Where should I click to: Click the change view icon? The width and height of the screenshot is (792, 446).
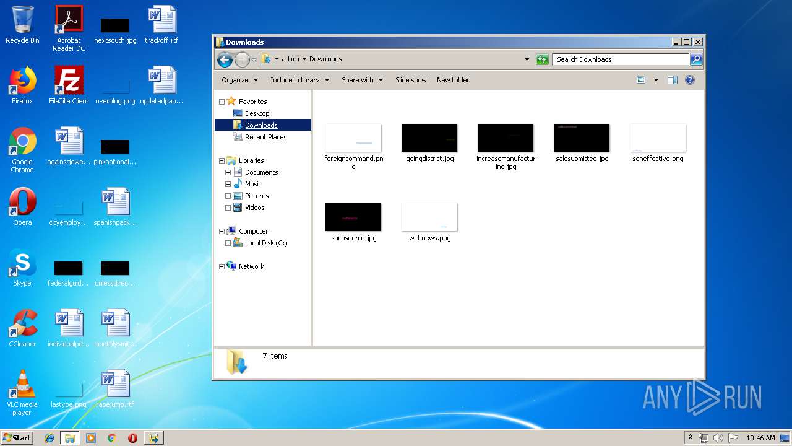click(x=641, y=80)
